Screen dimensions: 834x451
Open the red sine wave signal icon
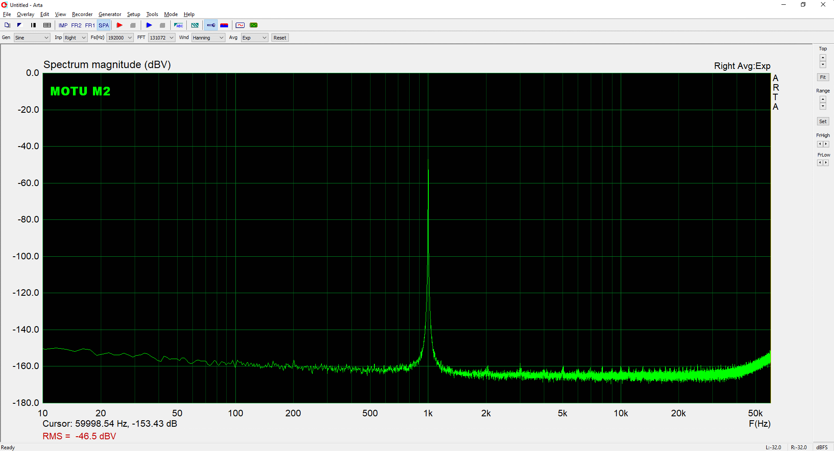coord(240,25)
